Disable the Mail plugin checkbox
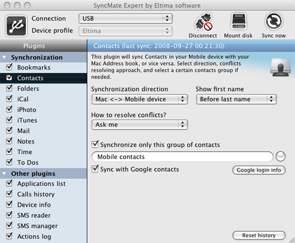 point(9,130)
